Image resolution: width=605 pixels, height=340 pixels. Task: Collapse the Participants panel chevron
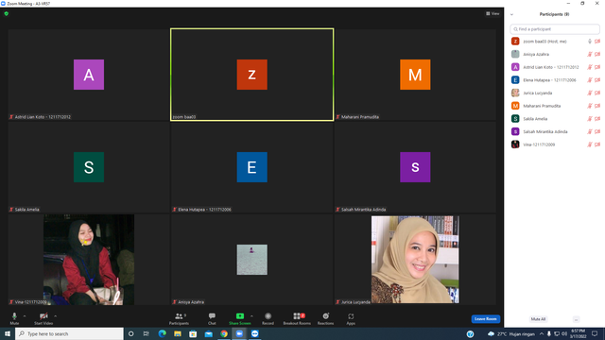point(511,14)
